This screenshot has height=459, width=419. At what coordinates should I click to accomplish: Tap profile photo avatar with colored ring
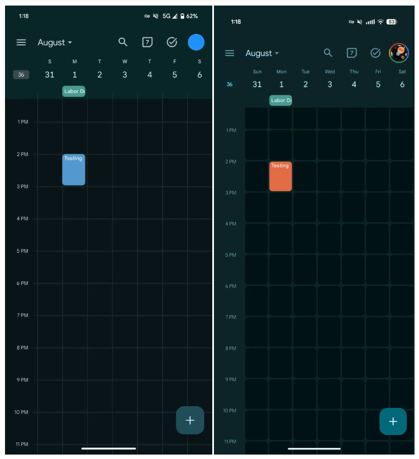(x=399, y=53)
